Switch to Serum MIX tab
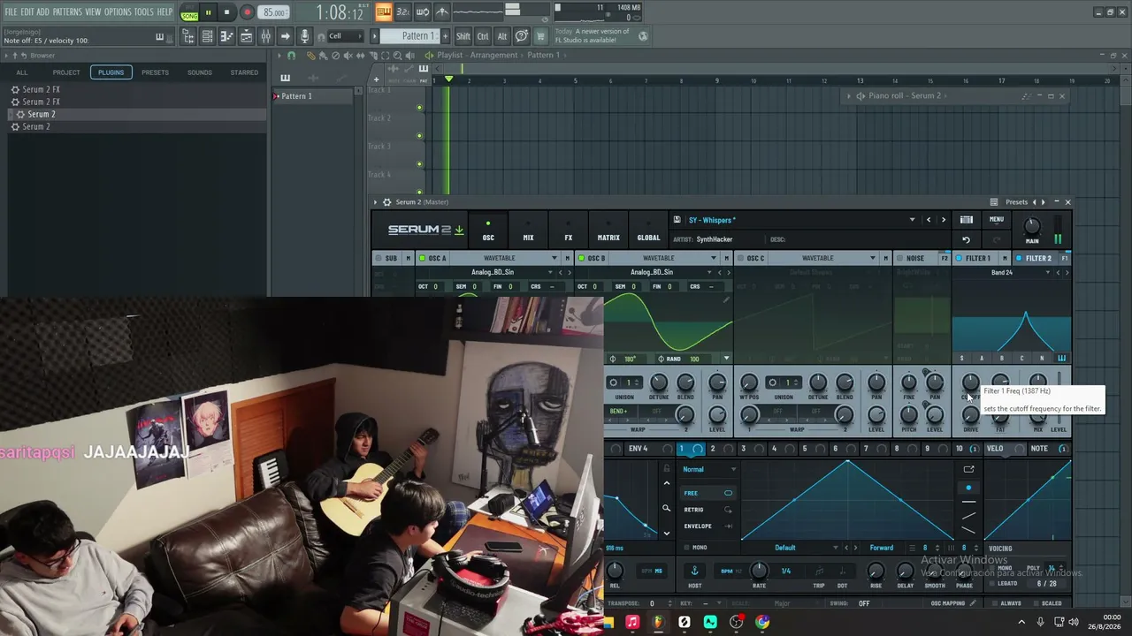Image resolution: width=1132 pixels, height=636 pixels. click(528, 231)
